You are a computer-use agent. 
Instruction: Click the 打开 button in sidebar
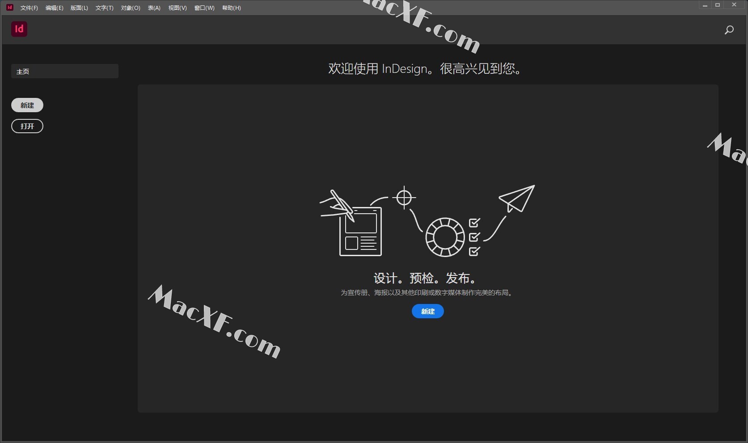click(27, 126)
